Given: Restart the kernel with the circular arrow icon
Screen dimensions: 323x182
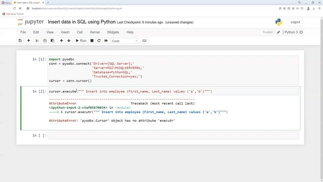Looking at the screenshot, I should click(x=99, y=40).
